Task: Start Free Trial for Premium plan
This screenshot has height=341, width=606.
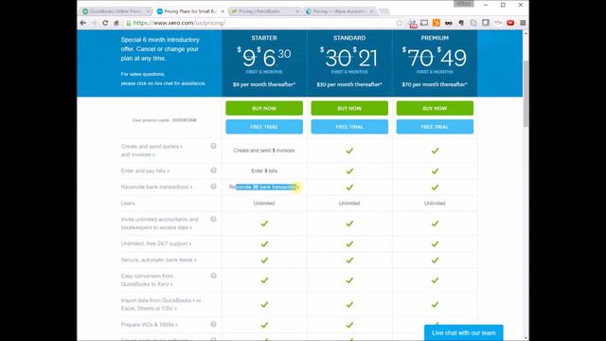Action: point(435,127)
